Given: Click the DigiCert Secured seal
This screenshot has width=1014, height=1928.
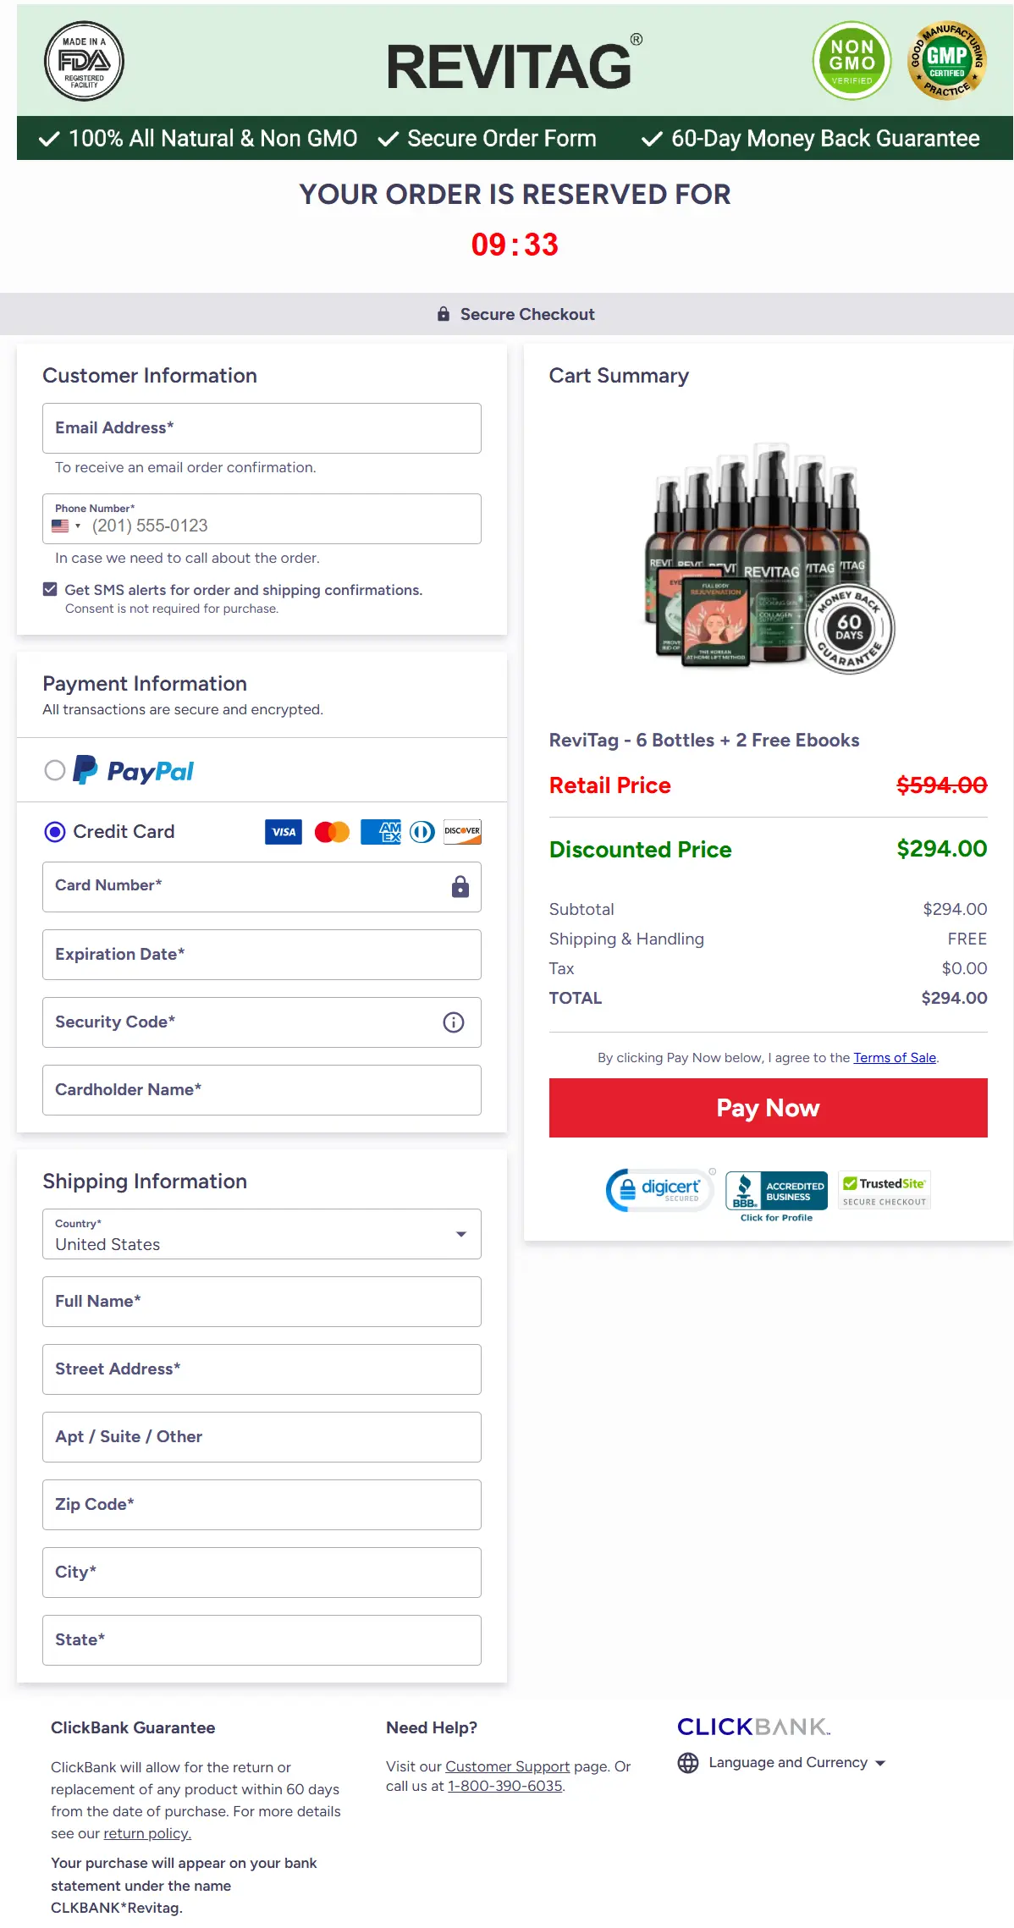Looking at the screenshot, I should click(x=659, y=1190).
